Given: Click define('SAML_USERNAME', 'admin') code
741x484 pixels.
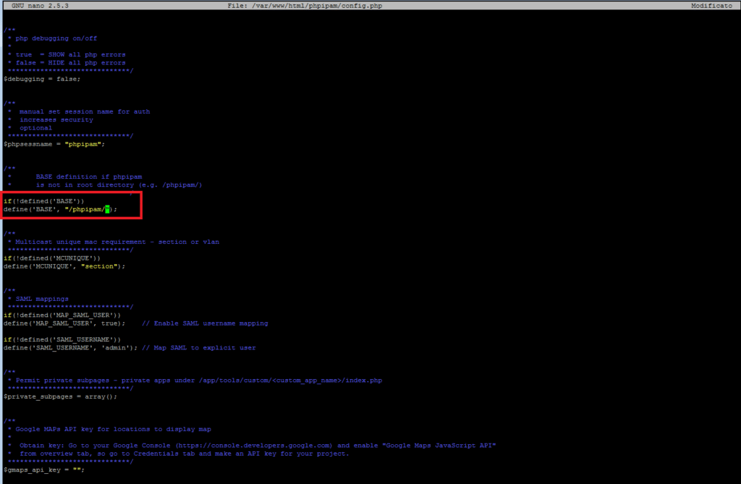Looking at the screenshot, I should (70, 348).
